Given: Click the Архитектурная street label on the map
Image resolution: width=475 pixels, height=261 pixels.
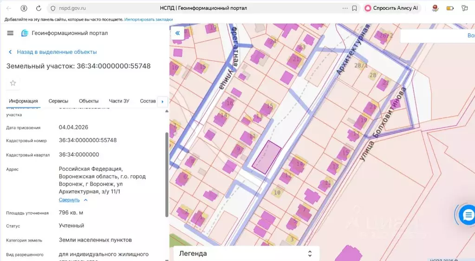Looking at the screenshot, I should 353,50.
